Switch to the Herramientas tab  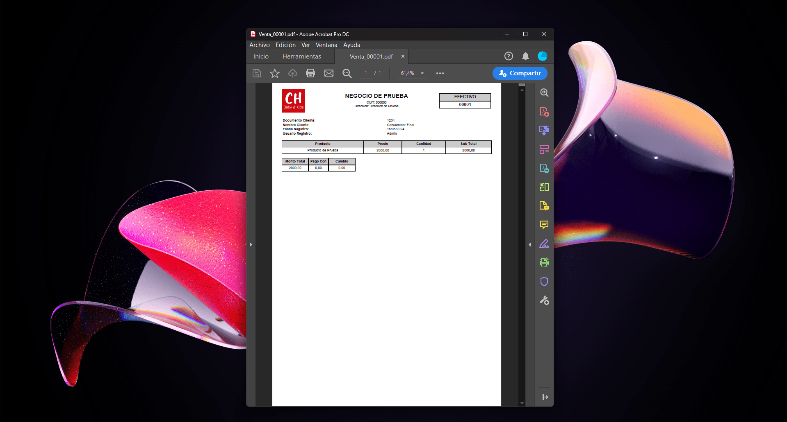point(301,56)
